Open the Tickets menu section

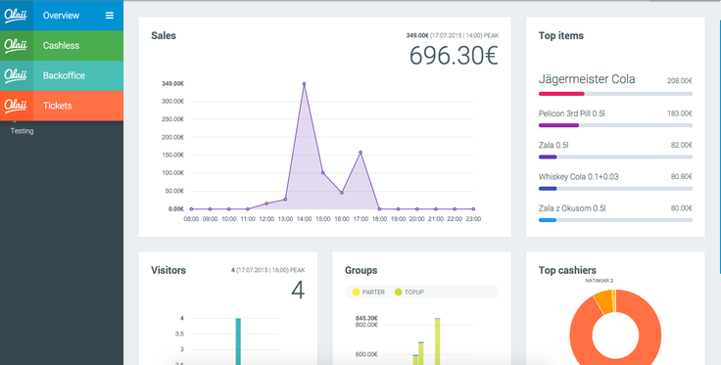[x=62, y=106]
